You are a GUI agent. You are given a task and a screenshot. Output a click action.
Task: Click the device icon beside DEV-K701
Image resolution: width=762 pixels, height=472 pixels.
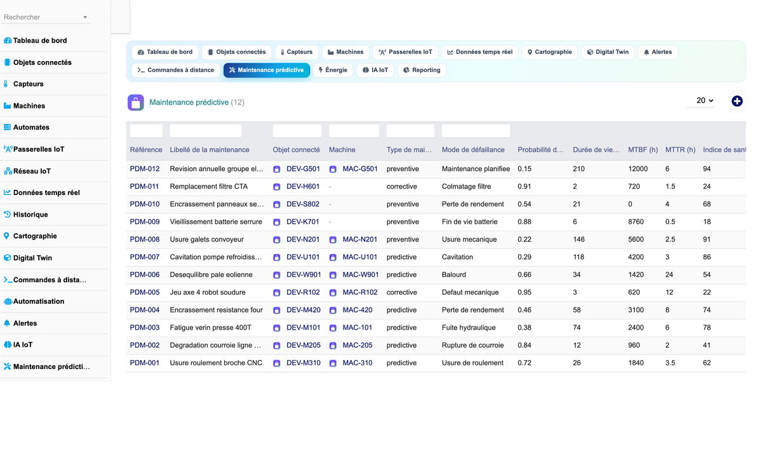pyautogui.click(x=277, y=222)
